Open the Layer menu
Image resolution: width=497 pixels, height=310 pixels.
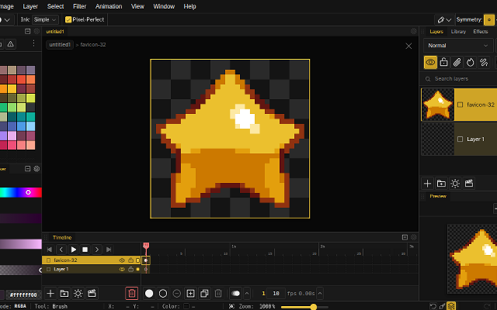pos(30,6)
